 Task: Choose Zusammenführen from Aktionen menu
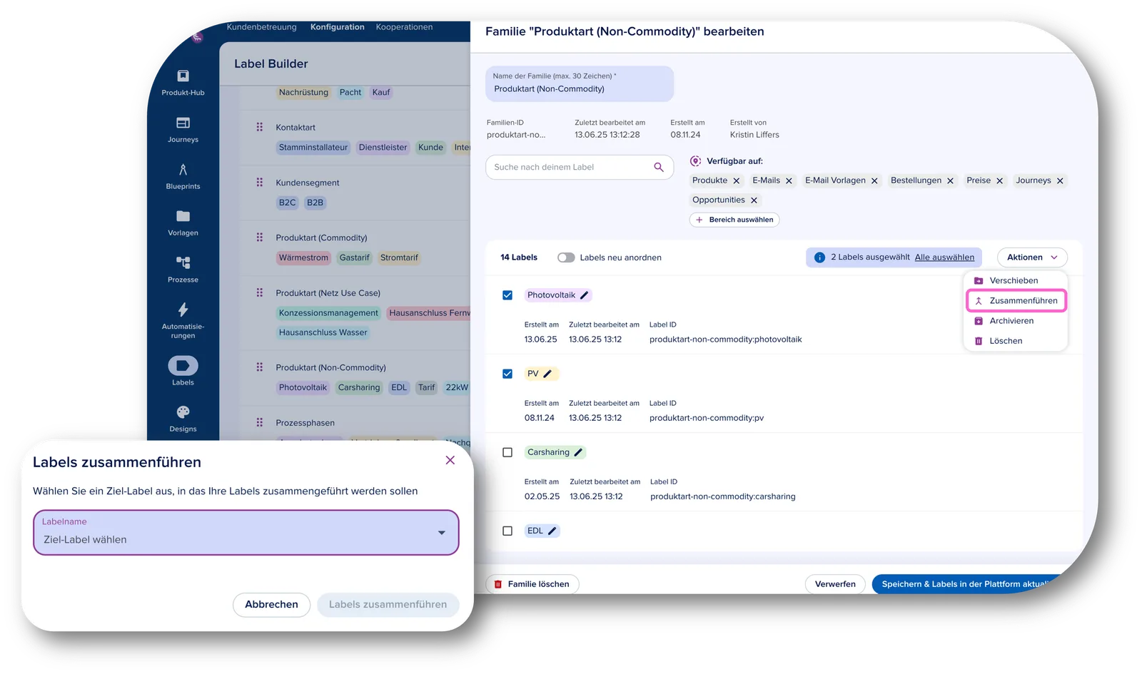click(x=1016, y=300)
